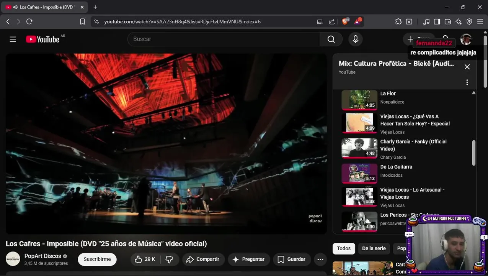Viewport: 488px width, 276px height.
Task: Select the Todos filter chip
Action: coord(344,248)
